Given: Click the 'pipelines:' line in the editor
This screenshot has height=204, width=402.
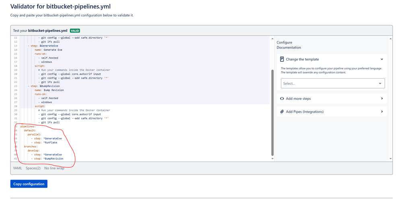Looking at the screenshot, I should pyautogui.click(x=28, y=126).
